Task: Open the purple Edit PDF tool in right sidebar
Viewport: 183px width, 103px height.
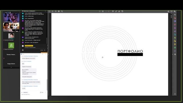Action: pyautogui.click(x=175, y=21)
